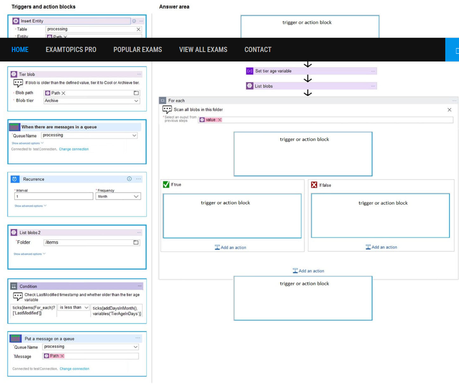Show advanced options in List blobs 2
459x385 pixels.
pos(29,254)
